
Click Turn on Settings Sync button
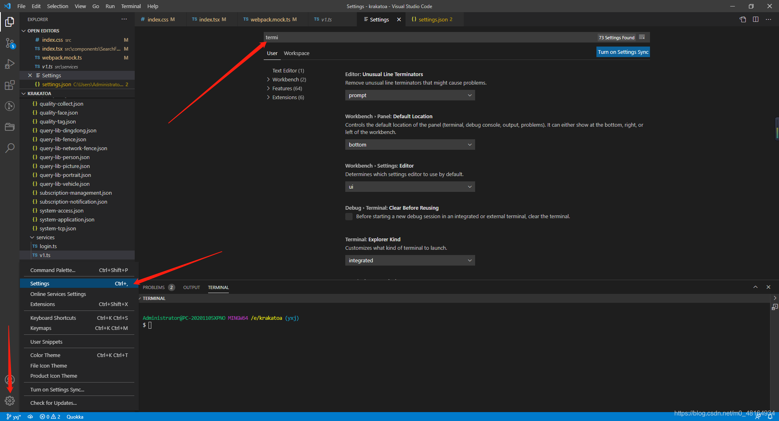(623, 52)
